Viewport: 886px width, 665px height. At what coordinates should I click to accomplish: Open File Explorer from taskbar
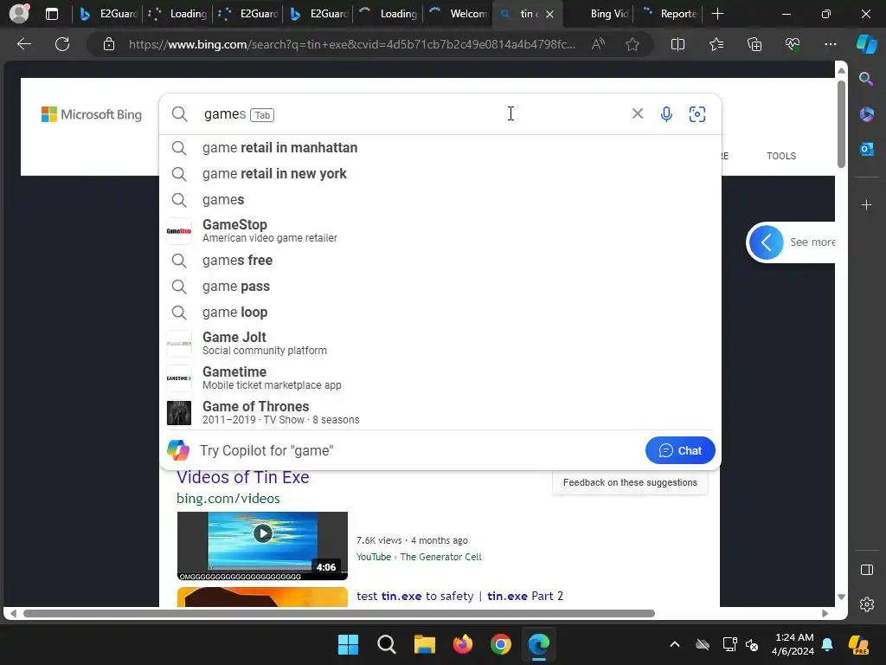click(424, 644)
